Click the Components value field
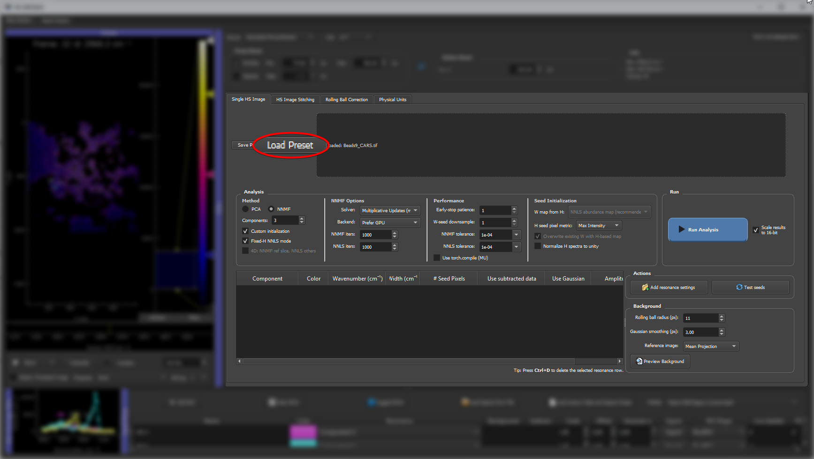The image size is (814, 459). 285,220
